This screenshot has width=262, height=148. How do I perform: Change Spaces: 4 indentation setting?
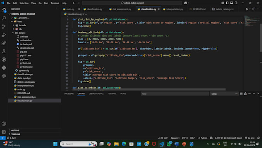175,138
